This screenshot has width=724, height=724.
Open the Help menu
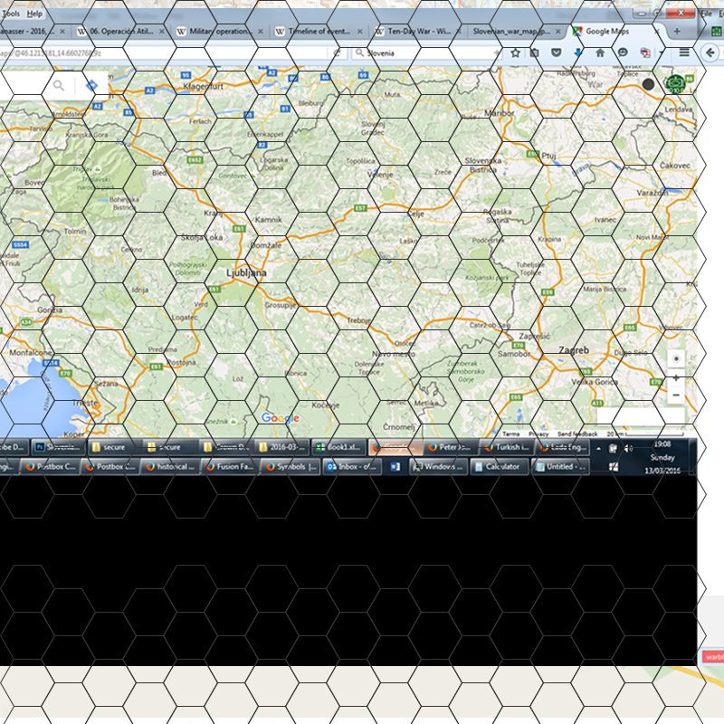34,14
